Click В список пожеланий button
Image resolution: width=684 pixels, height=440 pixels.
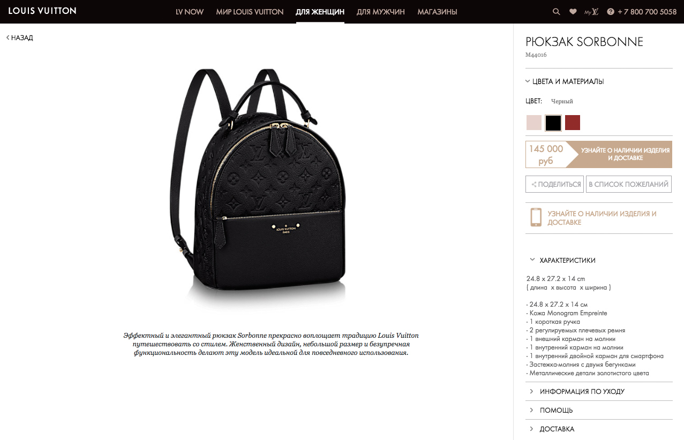tap(629, 184)
